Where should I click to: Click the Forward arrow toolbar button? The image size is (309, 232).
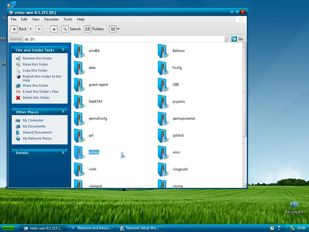click(x=39, y=29)
